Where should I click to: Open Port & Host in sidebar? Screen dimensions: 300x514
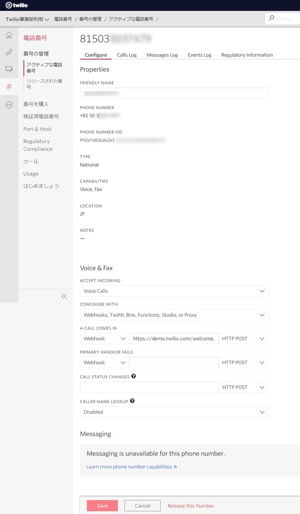pos(37,129)
